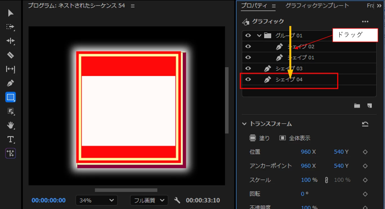Click pen icon of シェイプ 03 layer

[267, 69]
